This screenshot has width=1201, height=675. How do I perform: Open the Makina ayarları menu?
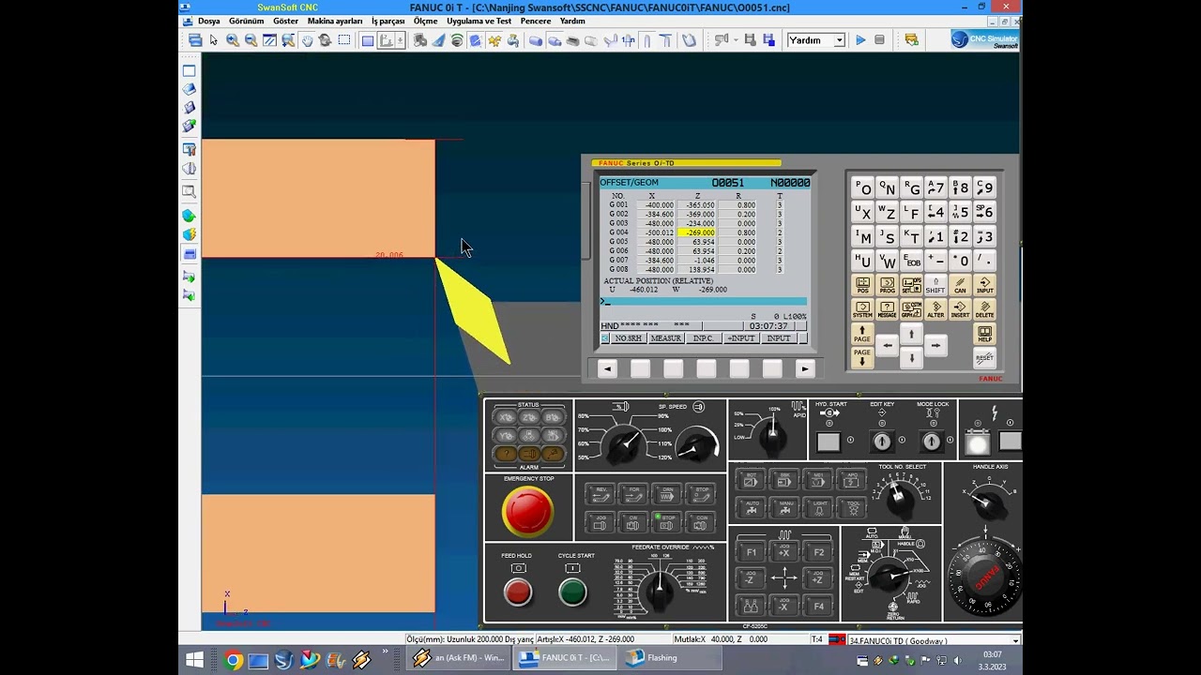(x=335, y=21)
